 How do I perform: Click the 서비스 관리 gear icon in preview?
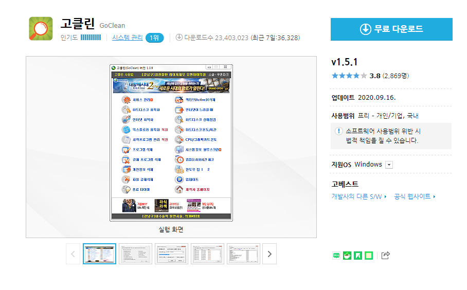(127, 100)
